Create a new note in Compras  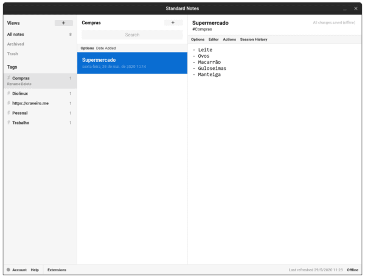[x=173, y=22]
